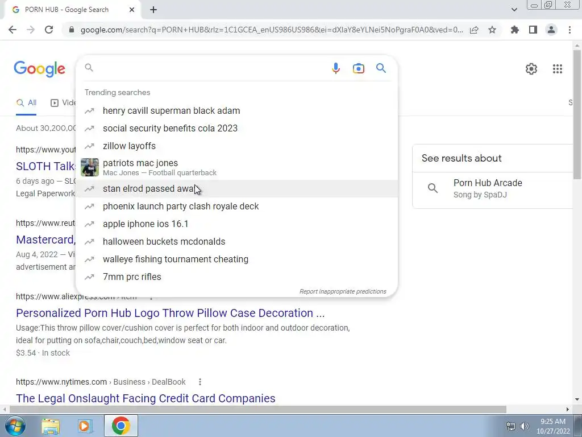Pick 'stan elrod passed away' suggestion
Viewport: 582px width, 437px height.
coord(236,189)
